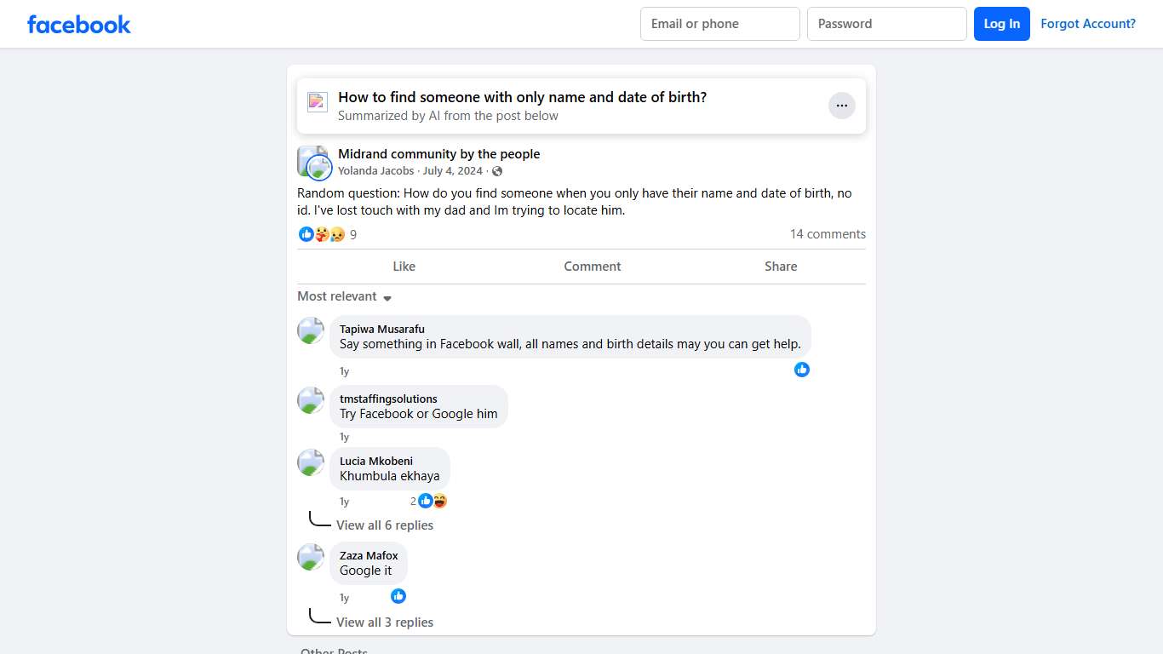1163x654 pixels.
Task: Share the post
Action: coord(781,267)
